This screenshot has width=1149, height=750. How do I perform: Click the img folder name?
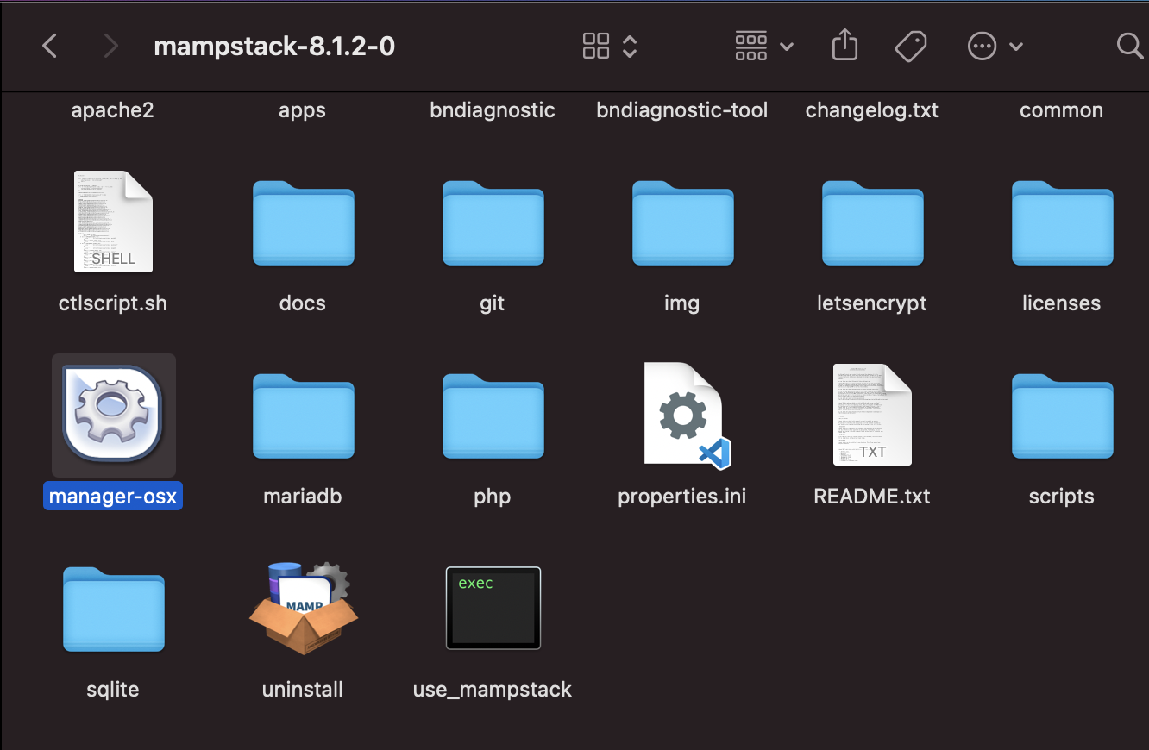pyautogui.click(x=682, y=303)
